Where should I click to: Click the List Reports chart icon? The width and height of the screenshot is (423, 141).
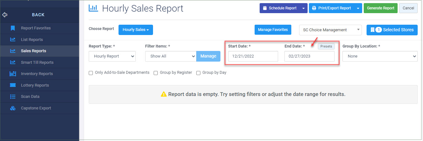point(13,39)
